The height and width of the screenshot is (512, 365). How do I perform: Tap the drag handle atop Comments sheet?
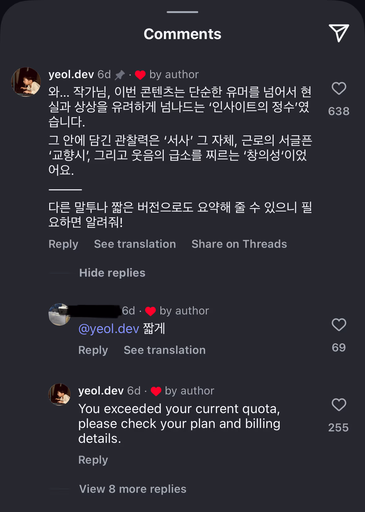[x=182, y=12]
